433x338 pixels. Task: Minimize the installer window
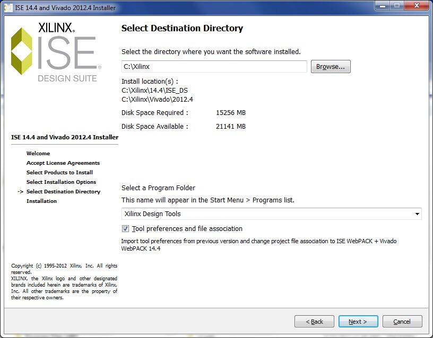383,6
